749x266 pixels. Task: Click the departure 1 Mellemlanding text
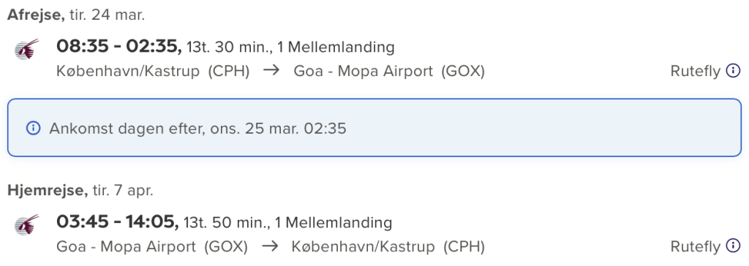pos(336,47)
